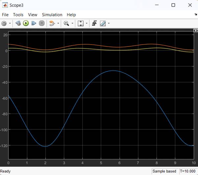Open the Zoom tool dropdown arrow
The height and width of the screenshot is (175, 198).
click(x=72, y=23)
